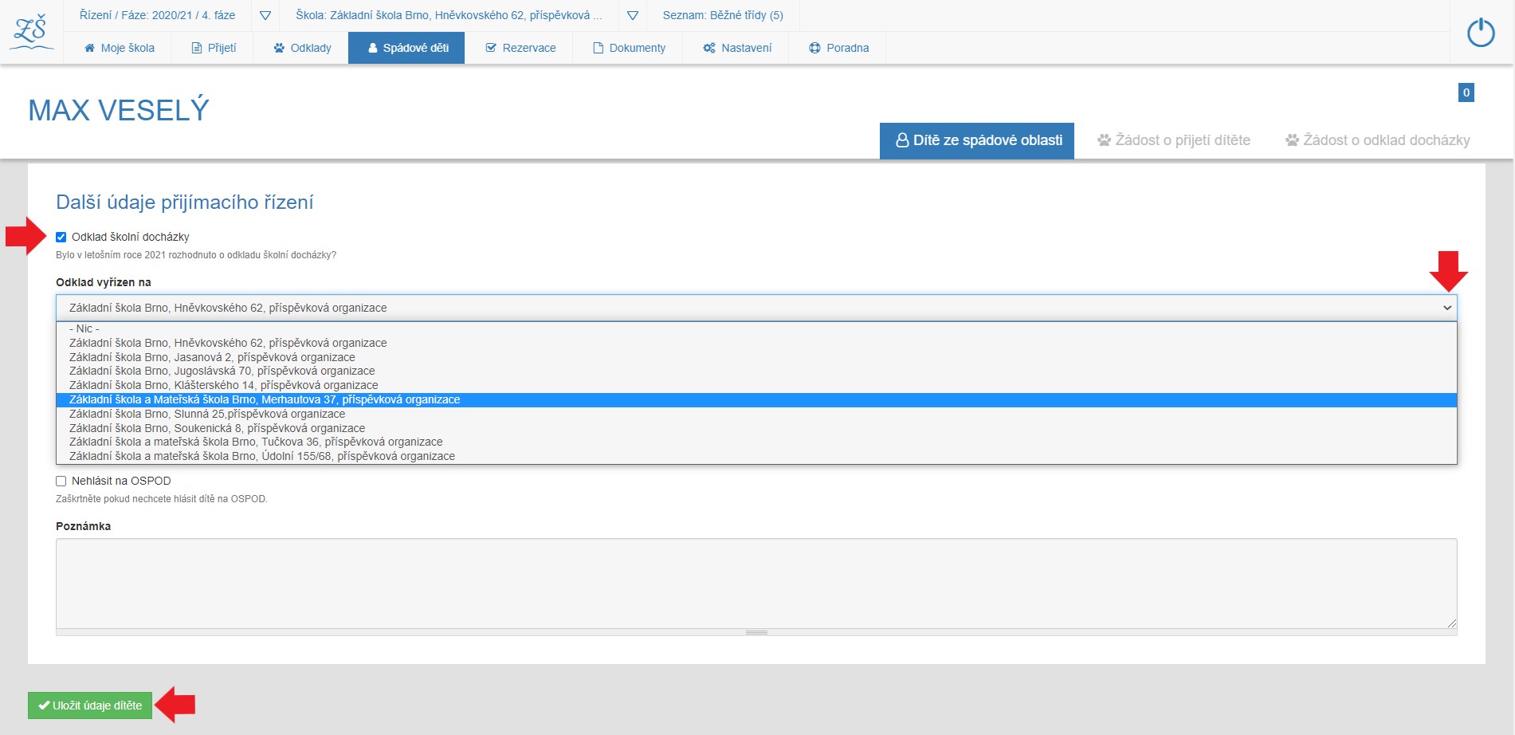Choose Hněvkovského 62 option in list

[x=756, y=343]
